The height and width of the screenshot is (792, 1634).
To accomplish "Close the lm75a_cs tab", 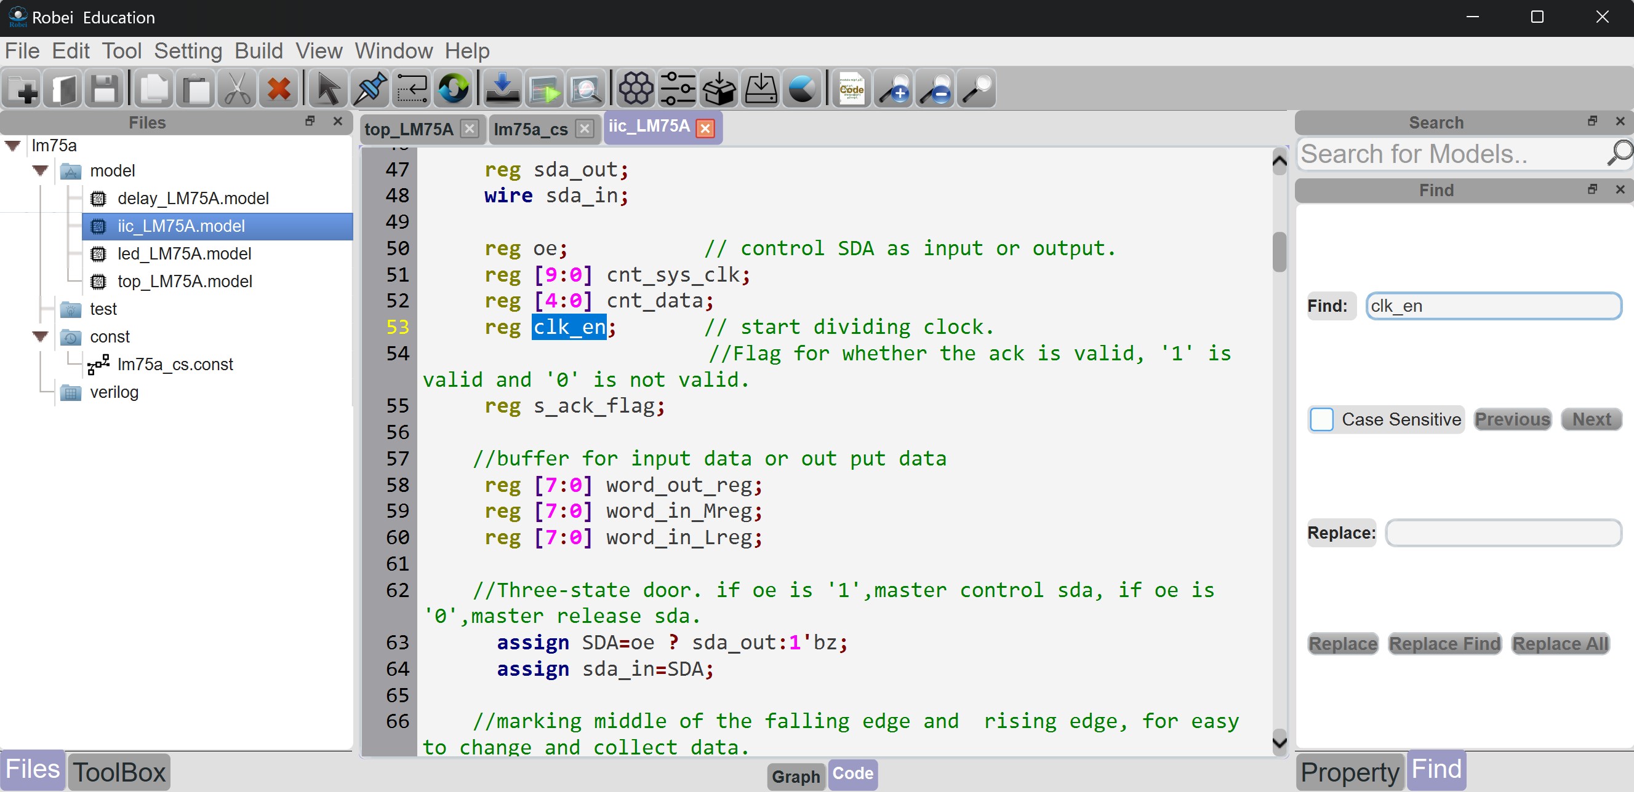I will (x=585, y=129).
